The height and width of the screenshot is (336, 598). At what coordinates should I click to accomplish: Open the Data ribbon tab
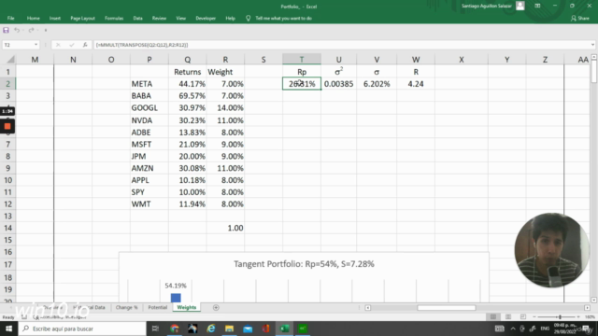(137, 18)
